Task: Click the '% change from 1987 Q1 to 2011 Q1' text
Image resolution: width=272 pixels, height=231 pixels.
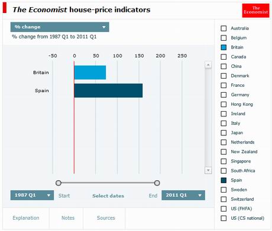Action: coord(54,37)
